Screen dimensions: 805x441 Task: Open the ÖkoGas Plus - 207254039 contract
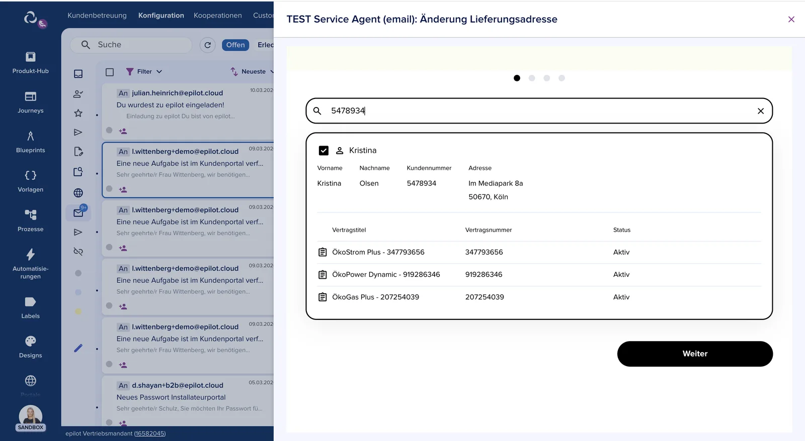coord(375,297)
